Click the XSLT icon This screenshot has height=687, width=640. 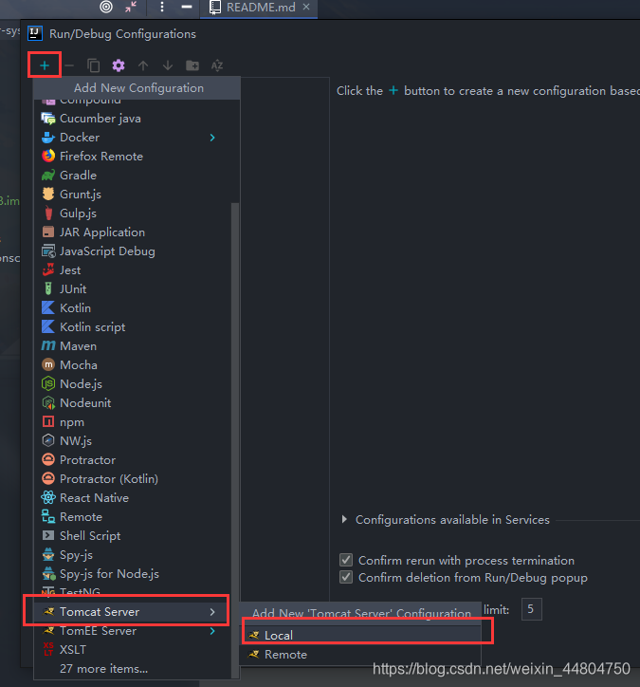(x=48, y=649)
